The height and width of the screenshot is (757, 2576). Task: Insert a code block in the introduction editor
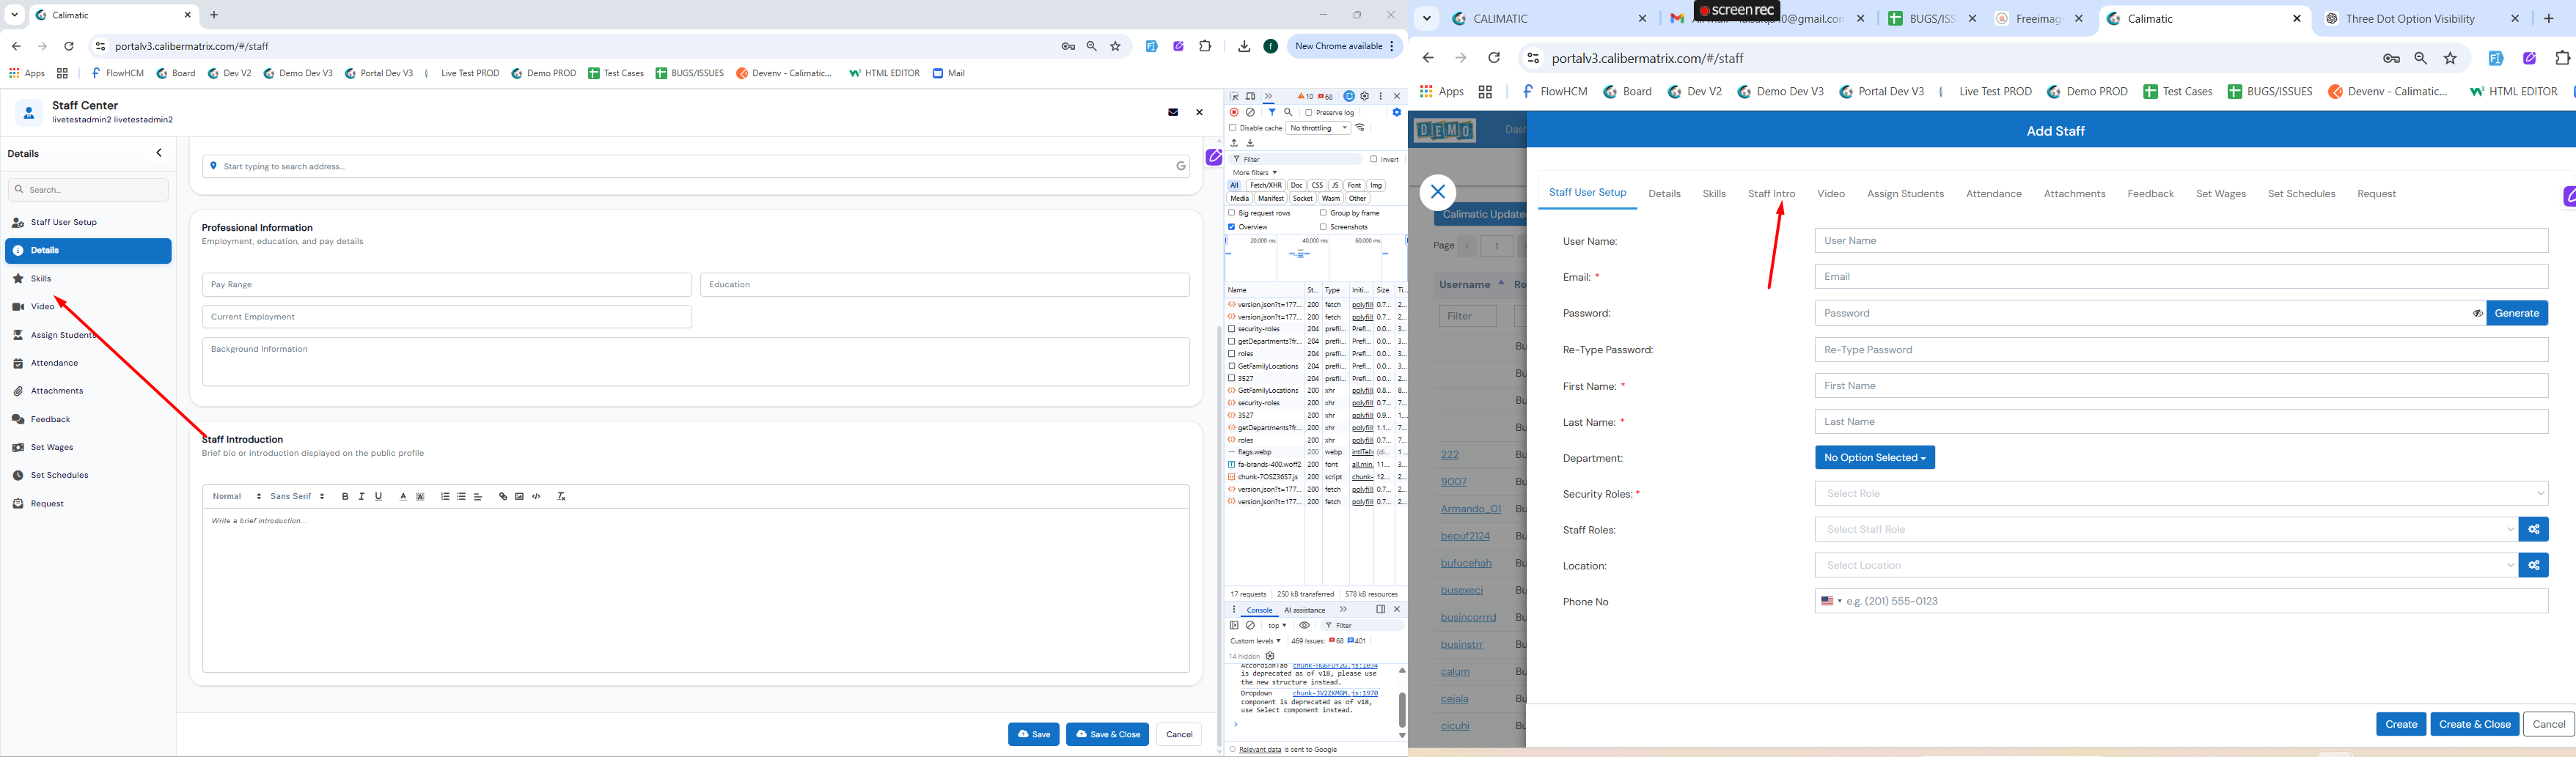(x=536, y=496)
